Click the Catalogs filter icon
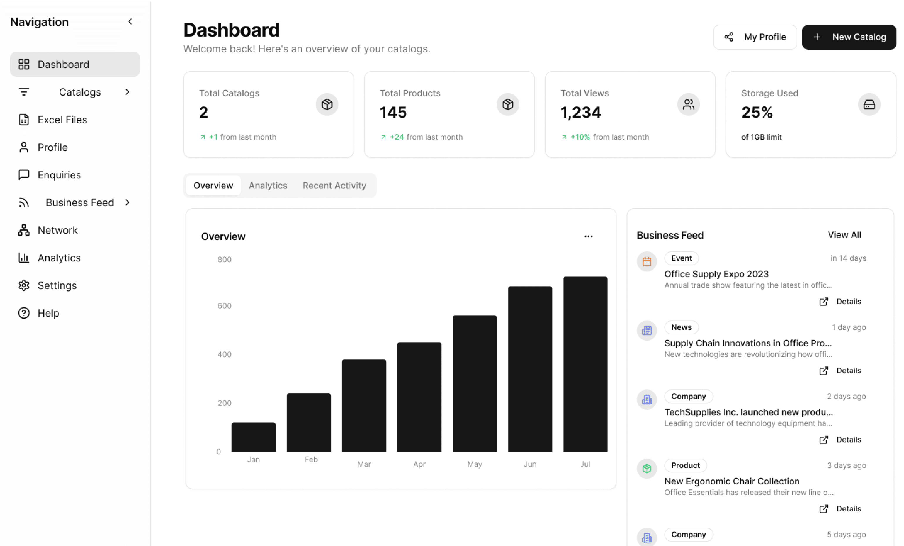 [24, 92]
